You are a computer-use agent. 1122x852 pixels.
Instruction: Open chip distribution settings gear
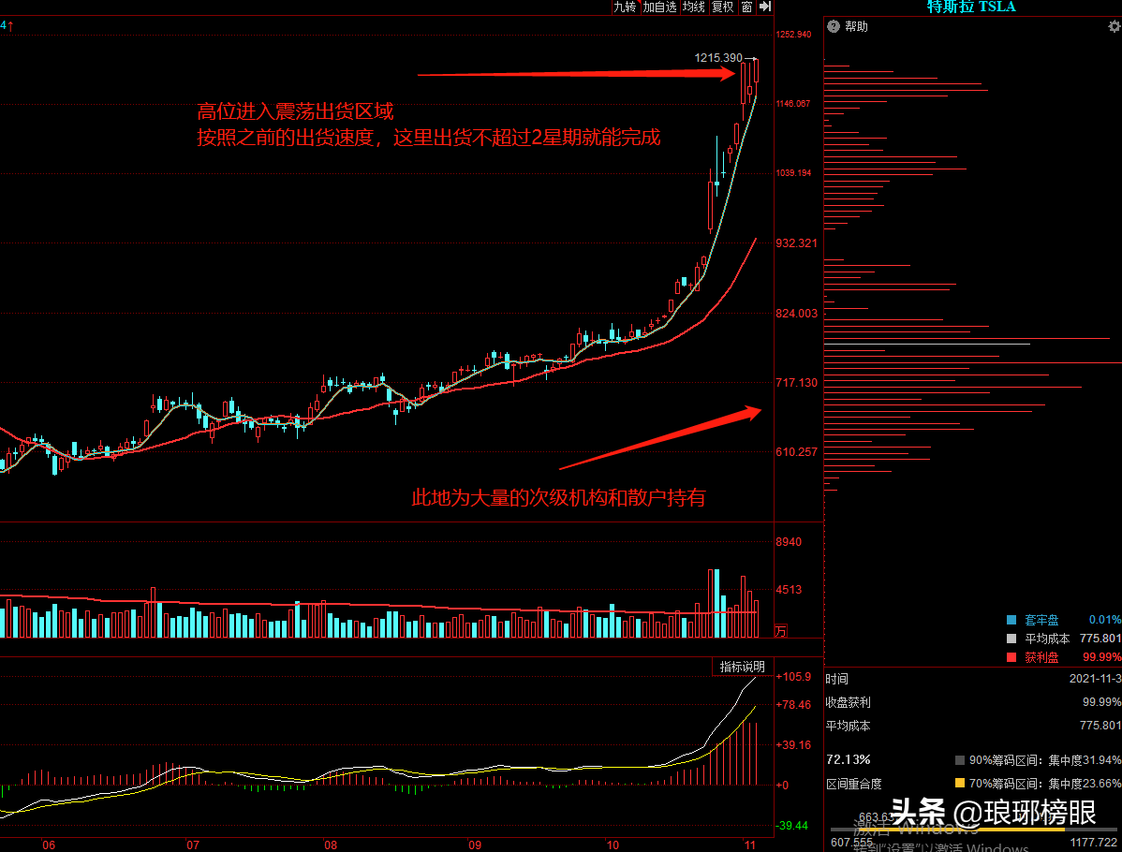pyautogui.click(x=1115, y=26)
